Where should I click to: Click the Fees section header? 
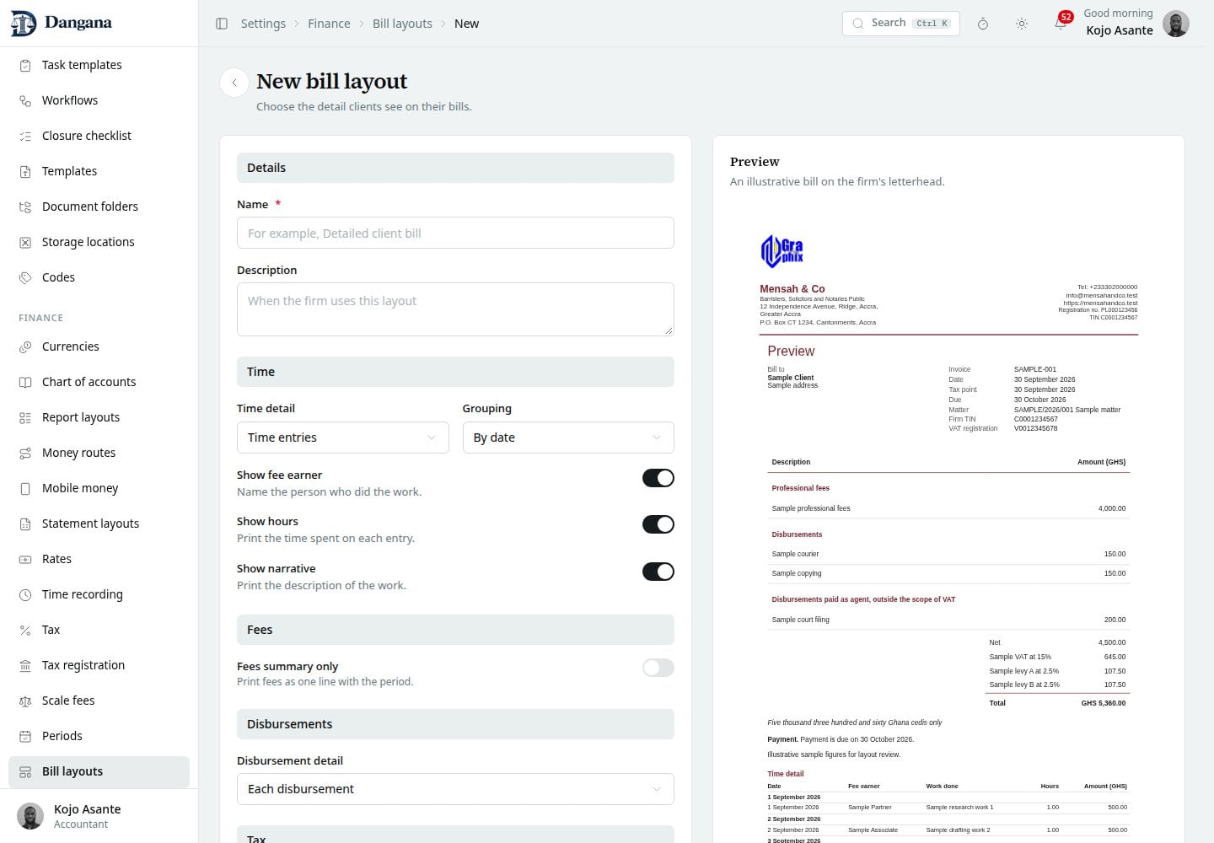[455, 630]
